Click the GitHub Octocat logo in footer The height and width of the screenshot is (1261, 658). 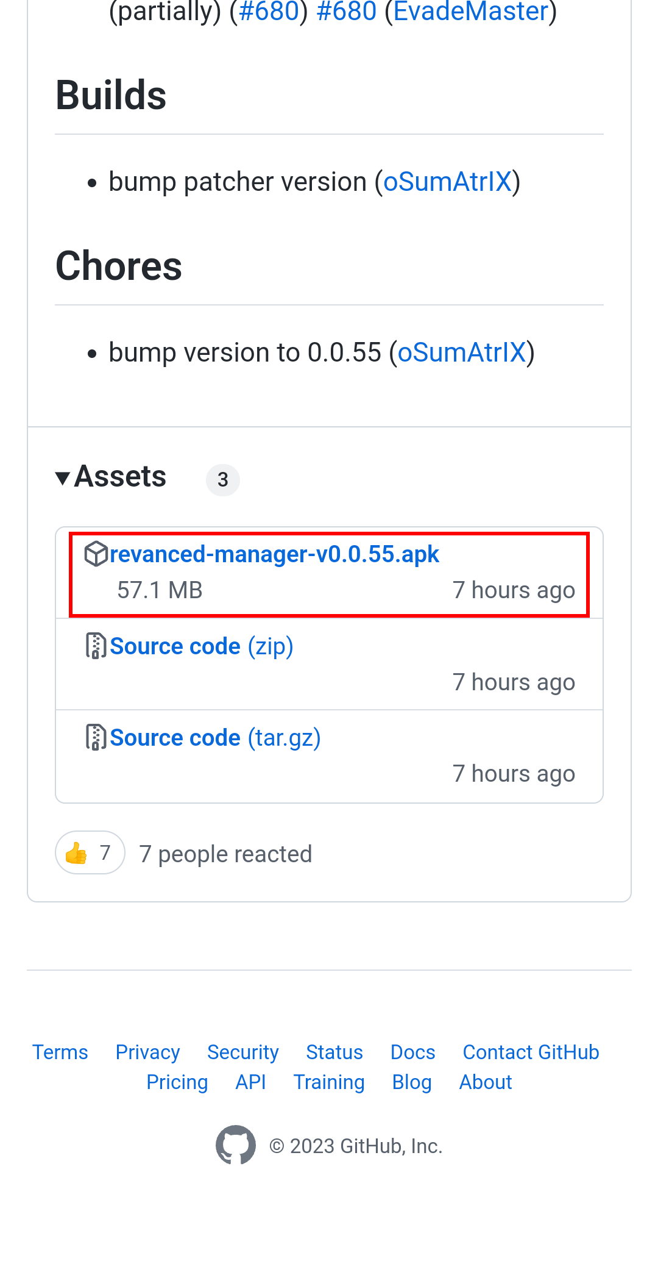(x=236, y=1145)
